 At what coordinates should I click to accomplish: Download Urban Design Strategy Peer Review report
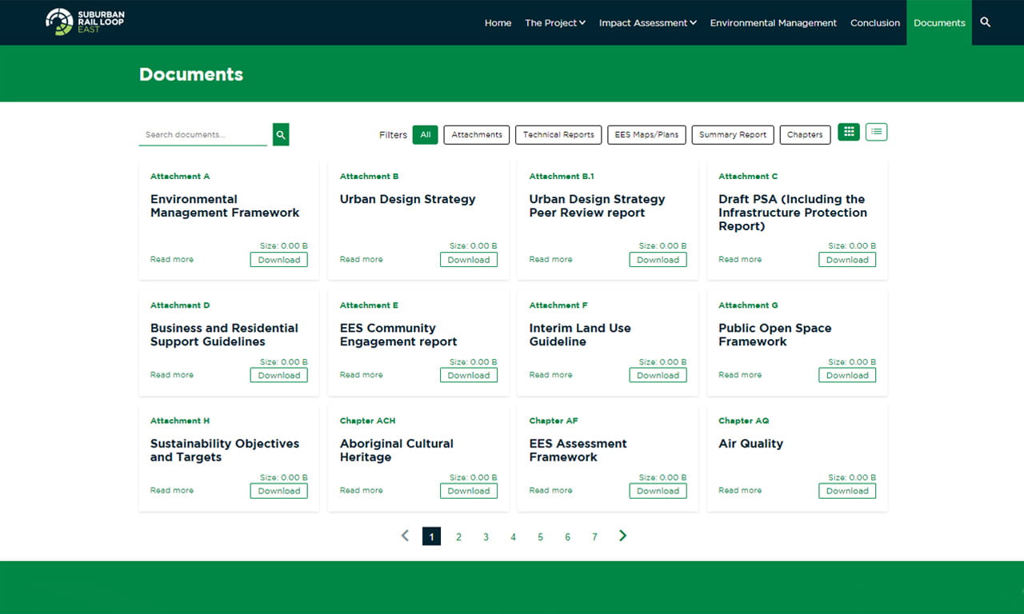(x=658, y=260)
